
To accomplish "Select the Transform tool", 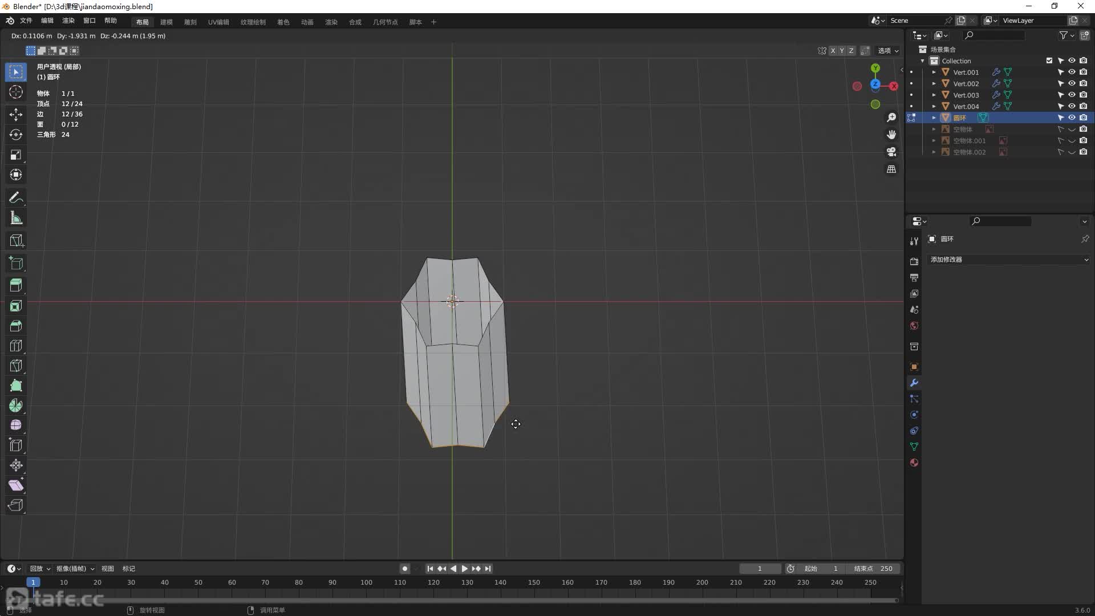I will pyautogui.click(x=16, y=175).
